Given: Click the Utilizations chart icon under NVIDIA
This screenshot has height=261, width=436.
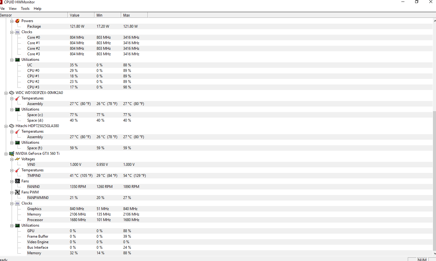Looking at the screenshot, I should [17, 225].
